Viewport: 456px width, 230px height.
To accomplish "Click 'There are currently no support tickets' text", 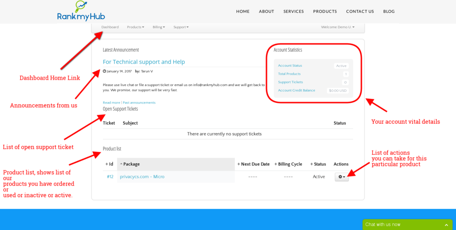I will click(x=224, y=134).
